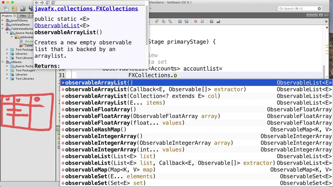The width and height of the screenshot is (333, 187).
Task: Click the New Project toolbar icon
Action: click(x=14, y=9)
